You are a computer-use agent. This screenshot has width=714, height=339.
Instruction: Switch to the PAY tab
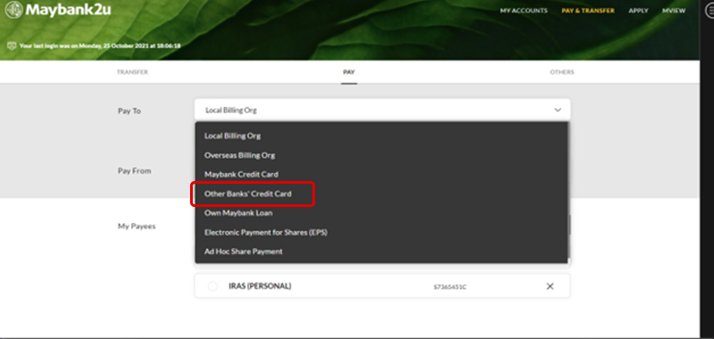(x=349, y=72)
